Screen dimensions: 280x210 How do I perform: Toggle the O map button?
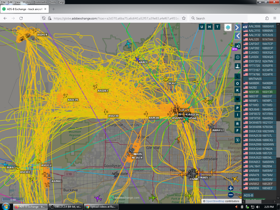[237, 83]
